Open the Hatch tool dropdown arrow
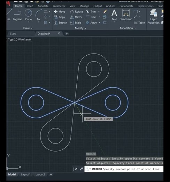The height and width of the screenshot is (182, 170). pos(50,22)
